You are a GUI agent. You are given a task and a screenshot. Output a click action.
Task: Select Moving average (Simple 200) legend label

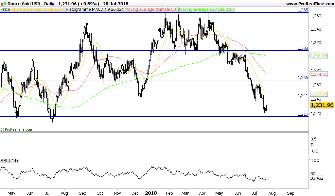pos(207,9)
